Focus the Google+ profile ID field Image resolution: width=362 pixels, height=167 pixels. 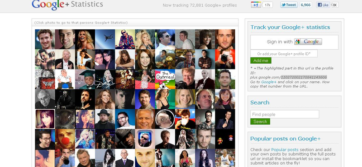(x=284, y=54)
